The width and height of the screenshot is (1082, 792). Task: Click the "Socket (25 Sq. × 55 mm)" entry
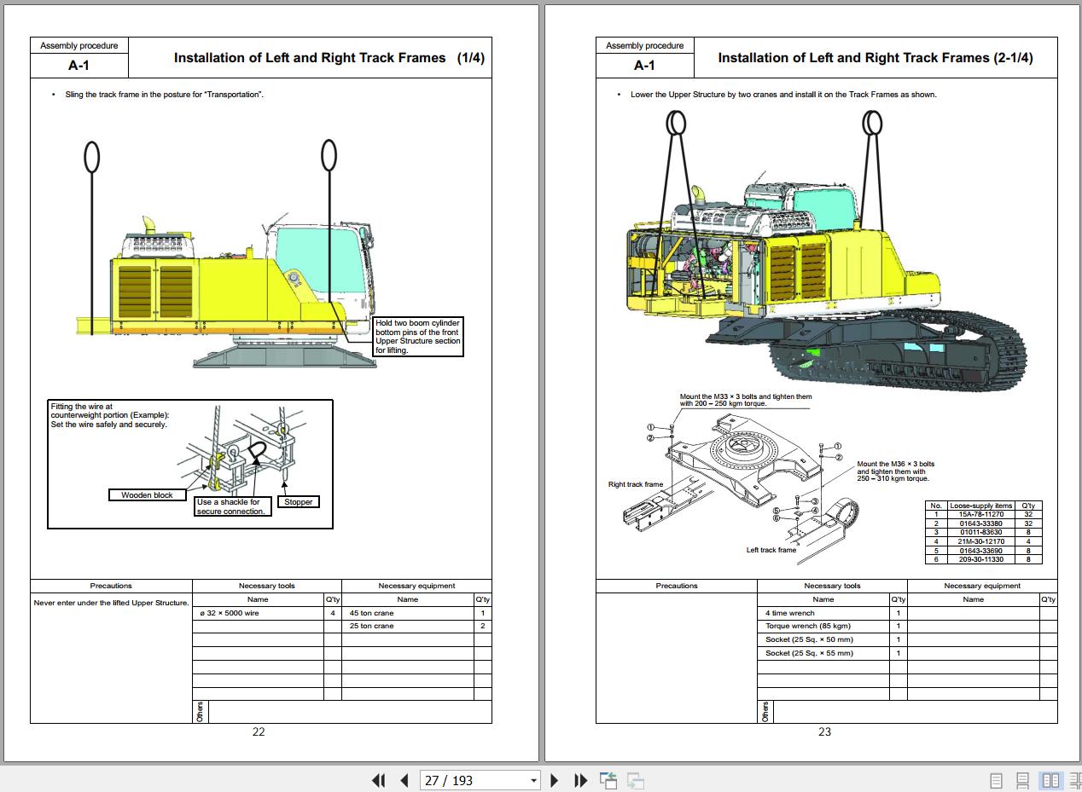[809, 653]
